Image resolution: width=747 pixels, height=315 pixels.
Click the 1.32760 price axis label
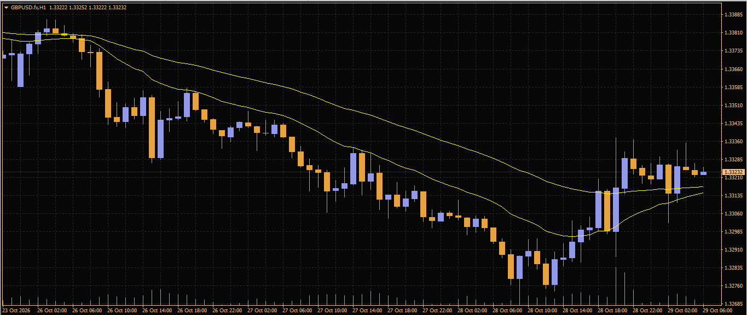(733, 285)
